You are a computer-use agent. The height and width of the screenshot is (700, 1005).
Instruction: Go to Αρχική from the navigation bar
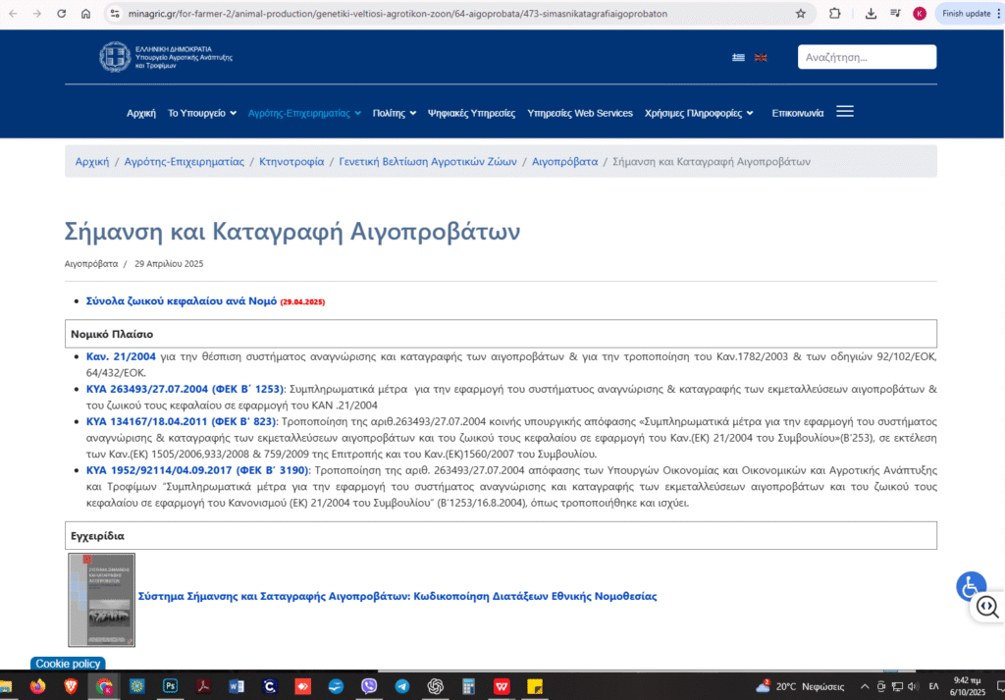141,112
